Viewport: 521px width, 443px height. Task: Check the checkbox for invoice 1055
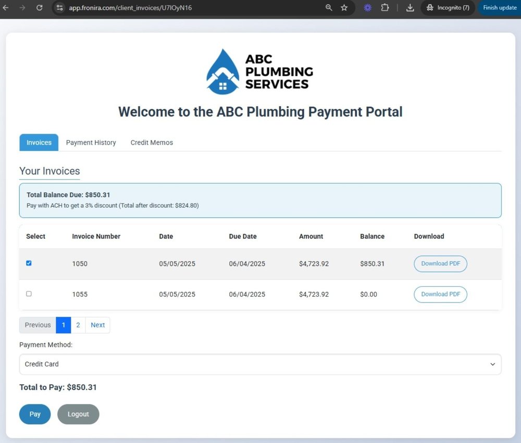click(x=29, y=294)
